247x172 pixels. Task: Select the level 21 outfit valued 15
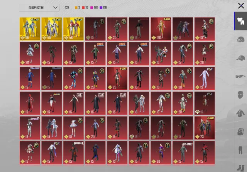tap(95, 29)
